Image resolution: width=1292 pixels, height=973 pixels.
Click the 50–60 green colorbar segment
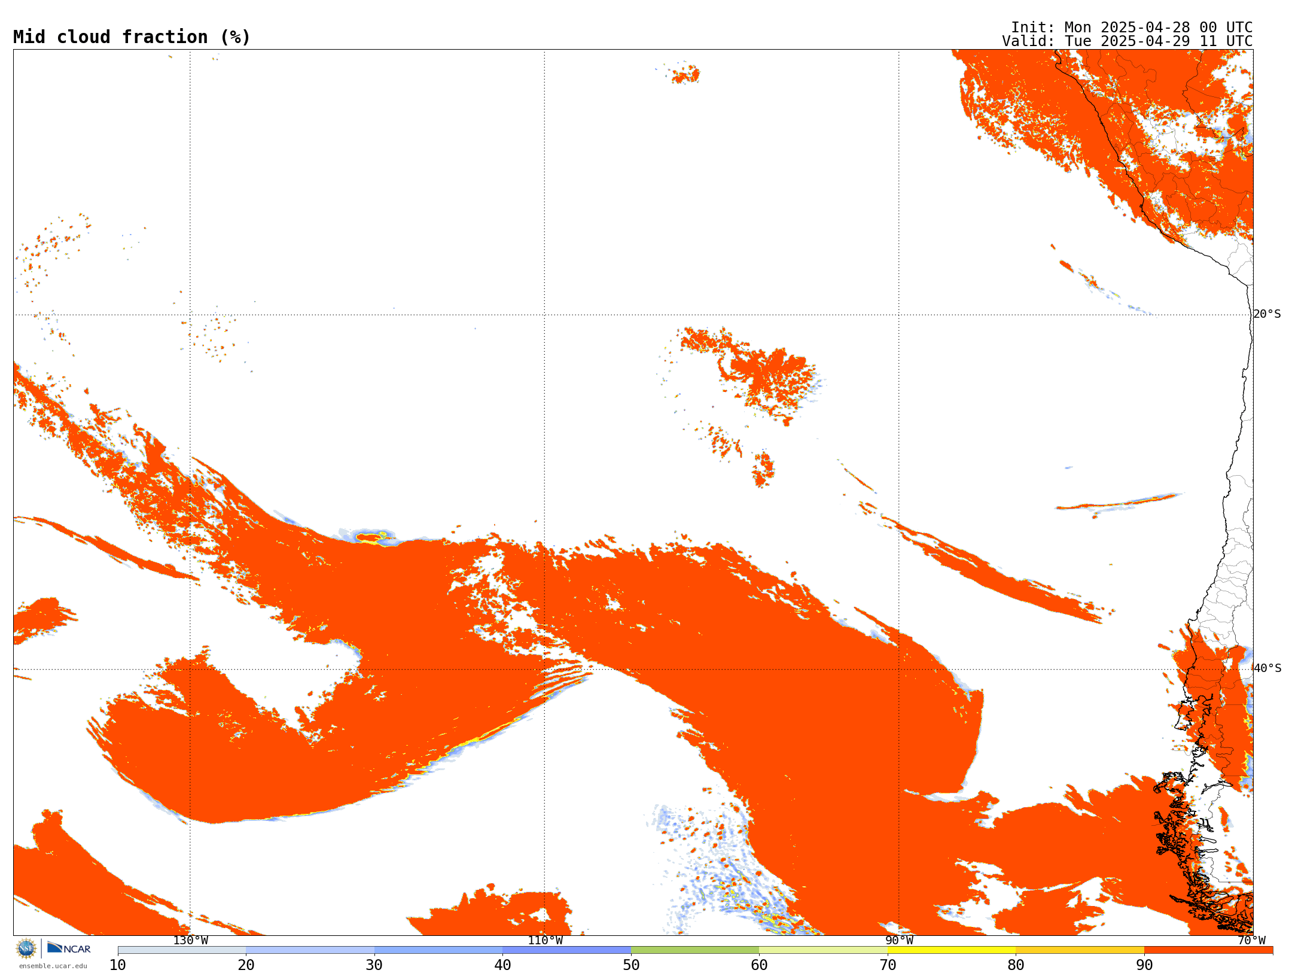pos(695,950)
